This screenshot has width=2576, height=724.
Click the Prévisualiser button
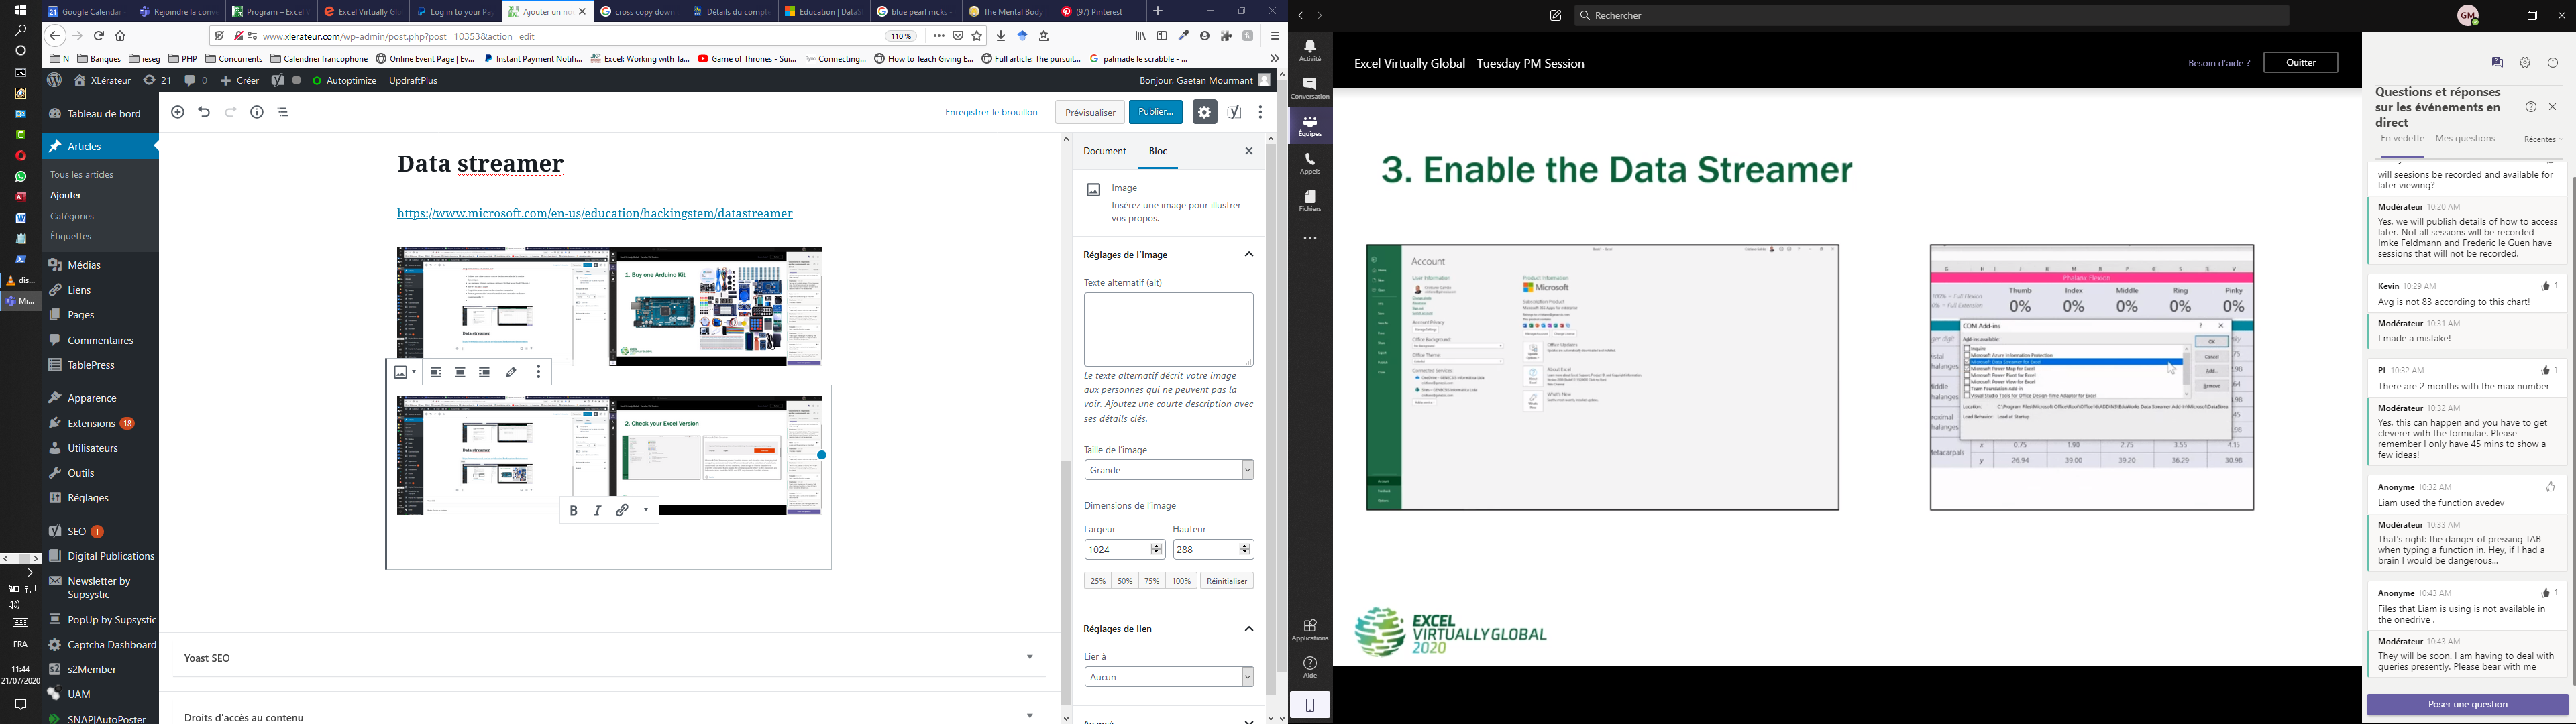1090,112
